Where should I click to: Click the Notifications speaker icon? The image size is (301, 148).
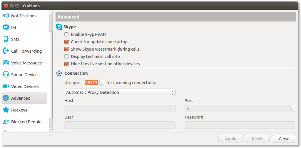coord(6,16)
